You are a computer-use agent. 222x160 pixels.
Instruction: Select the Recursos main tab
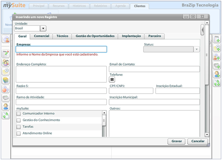click(x=59, y=6)
